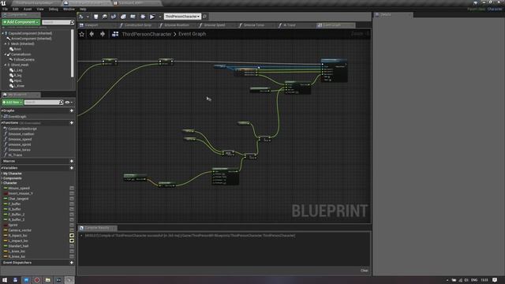
Task: Open the Play options dropdown arrow
Action: pyautogui.click(x=159, y=17)
